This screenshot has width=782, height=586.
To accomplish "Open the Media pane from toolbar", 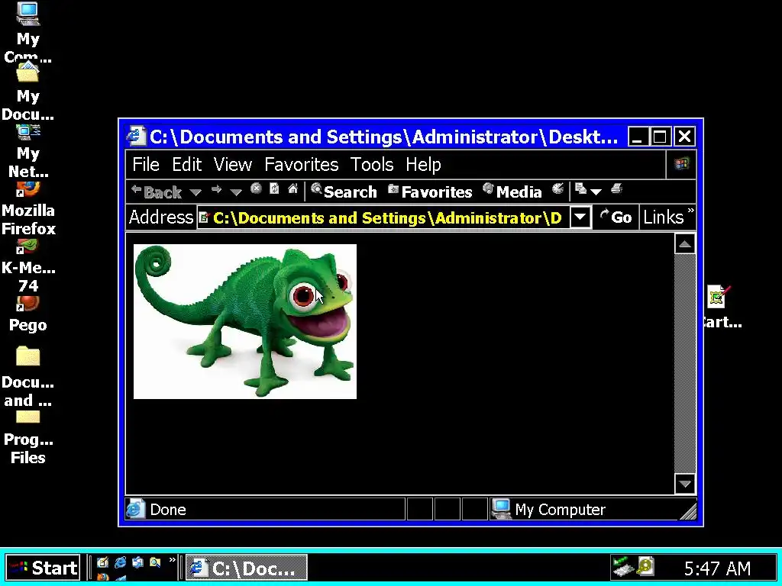I will [x=512, y=192].
